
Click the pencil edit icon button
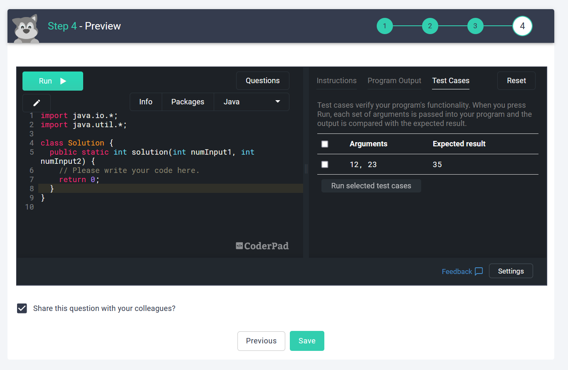point(37,103)
